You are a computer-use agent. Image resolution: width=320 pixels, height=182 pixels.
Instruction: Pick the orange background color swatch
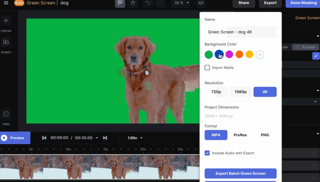tap(239, 55)
